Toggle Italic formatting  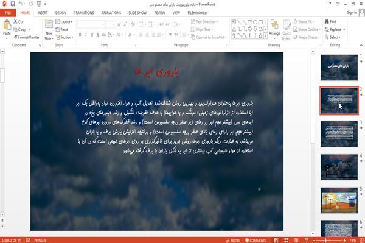tap(86, 35)
